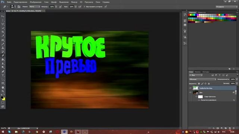Switch to the 'Каналы' tab
This screenshot has width=239, height=134.
[198, 72]
